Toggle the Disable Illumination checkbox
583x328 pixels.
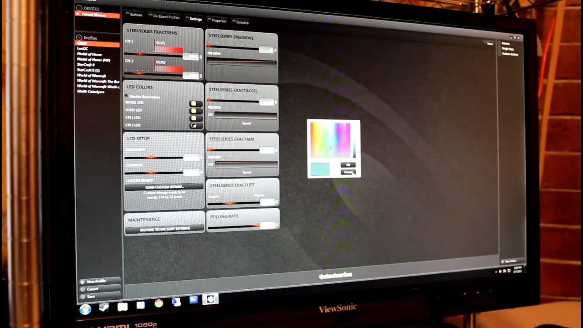point(126,96)
